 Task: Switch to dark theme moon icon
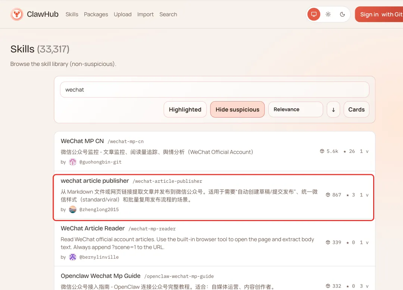point(342,15)
